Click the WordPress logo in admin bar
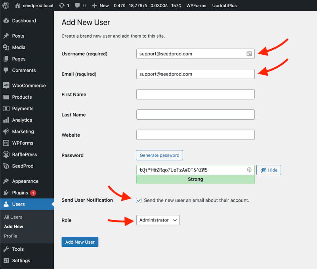The height and width of the screenshot is (269, 317). (x=6, y=6)
